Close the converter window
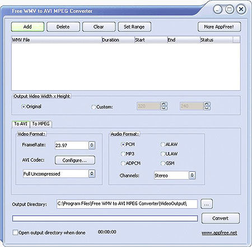Image resolution: width=252 pixels, height=247 pixels. [241, 9]
